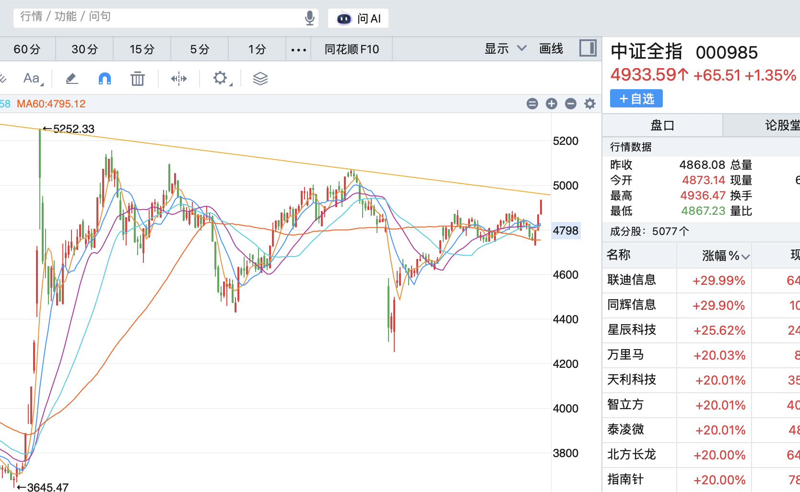Click the microphone voice search icon
Screen dimensions: 800x492
coord(310,18)
